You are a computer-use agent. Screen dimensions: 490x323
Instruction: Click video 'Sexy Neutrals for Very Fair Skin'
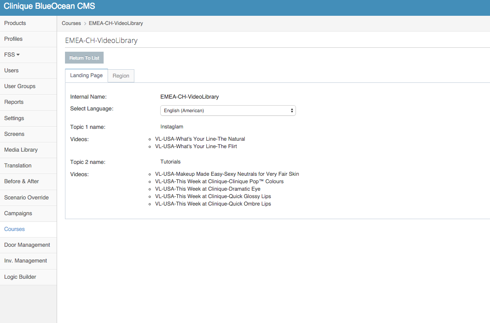(x=227, y=174)
